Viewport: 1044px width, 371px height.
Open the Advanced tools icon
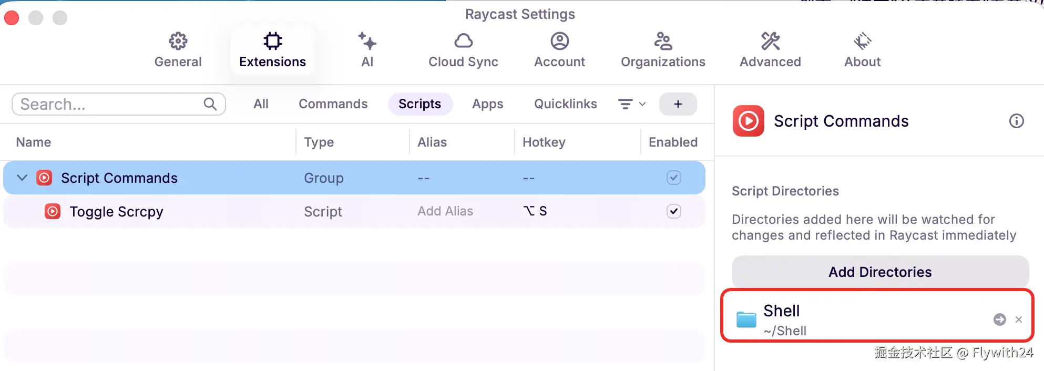[770, 42]
